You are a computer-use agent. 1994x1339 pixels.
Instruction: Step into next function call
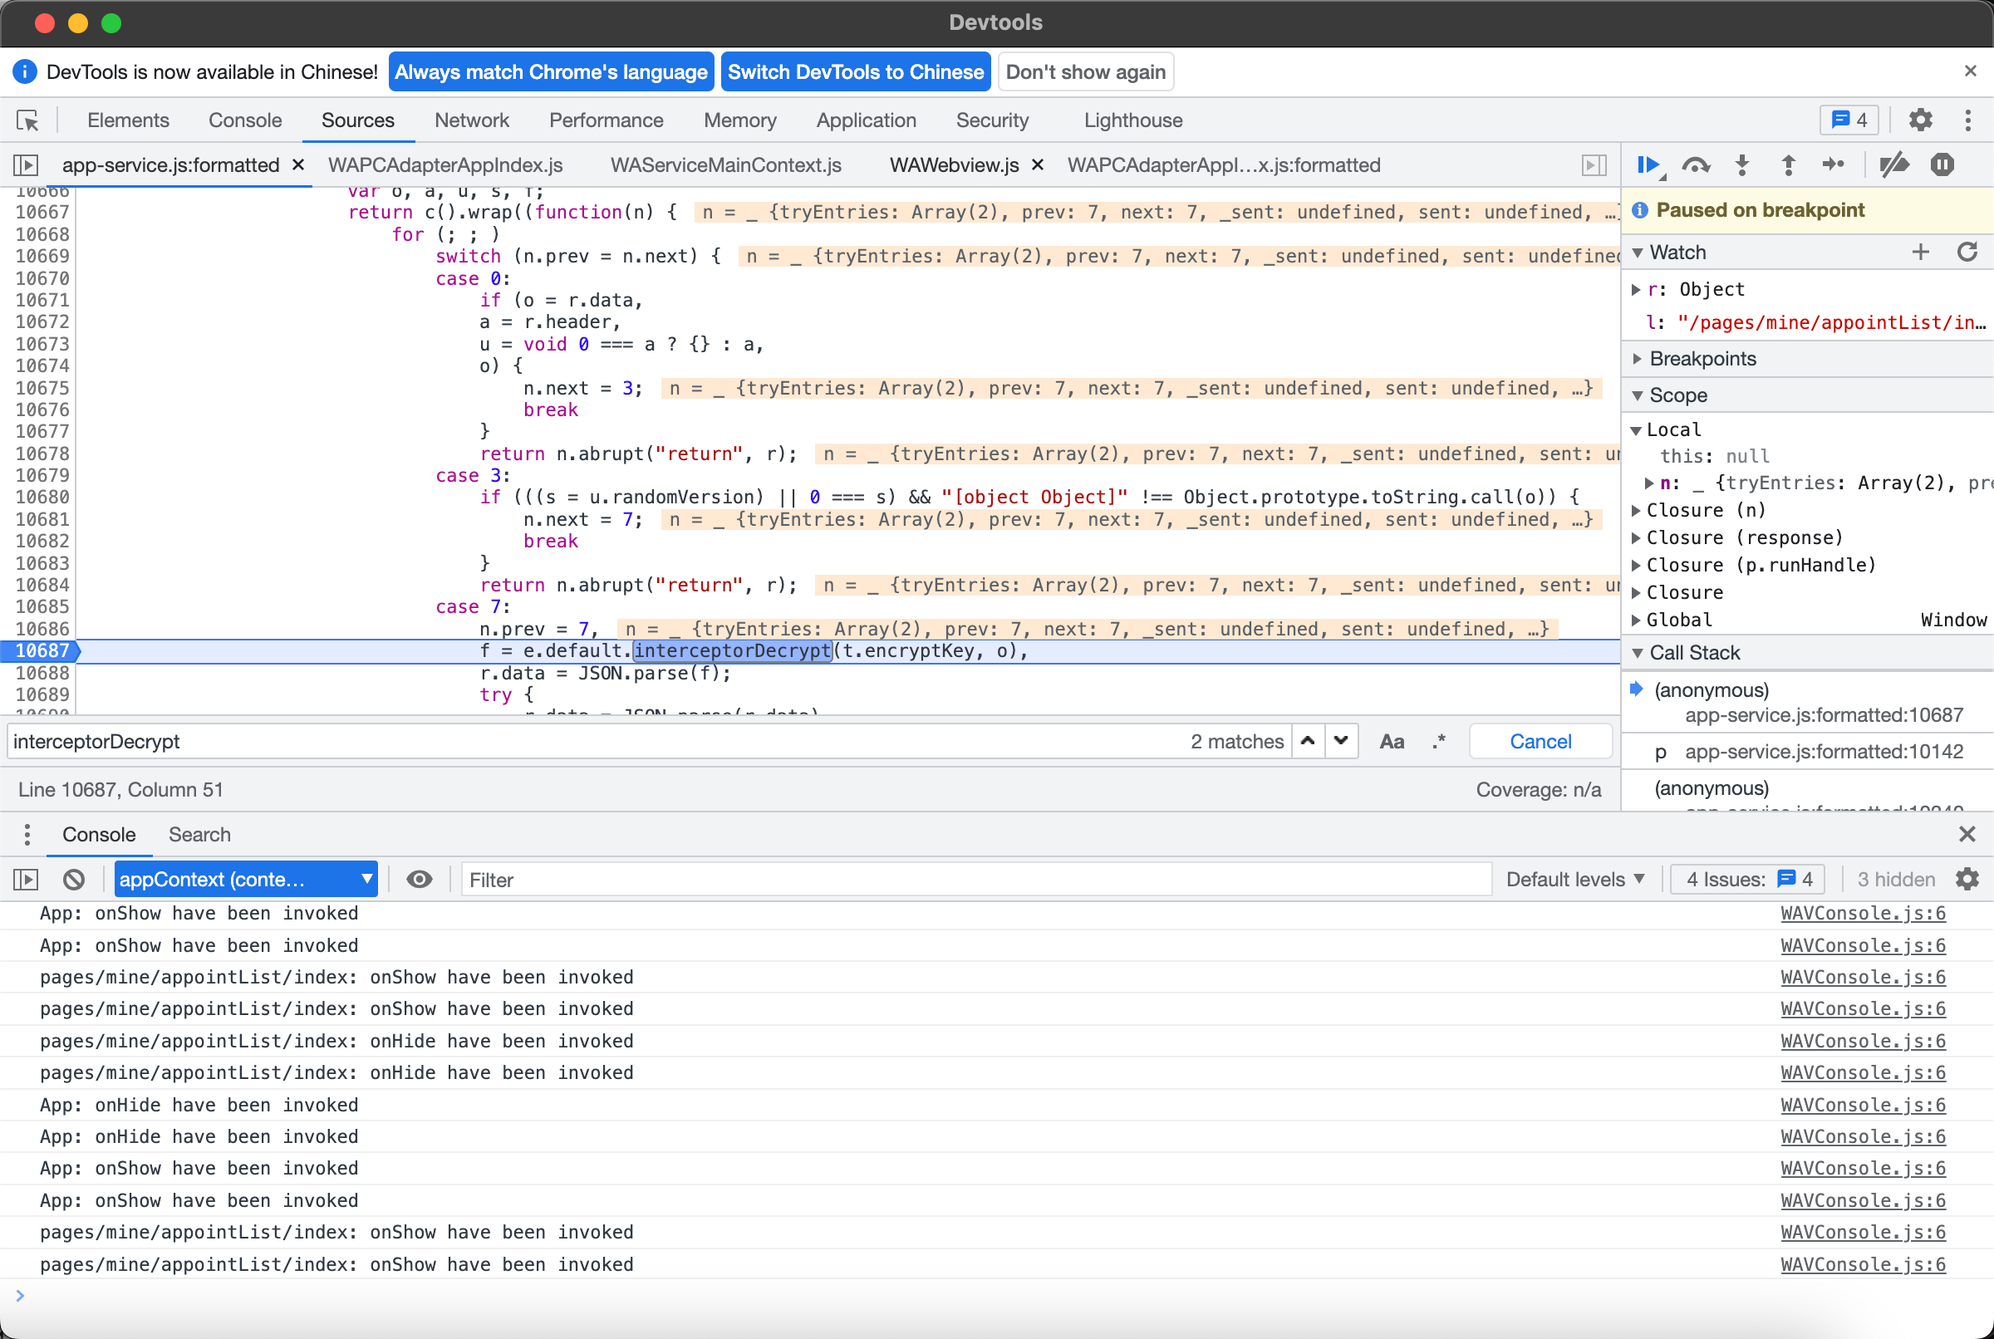(x=1743, y=164)
